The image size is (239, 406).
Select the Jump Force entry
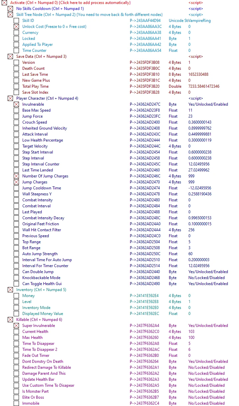pyautogui.click(x=32, y=116)
